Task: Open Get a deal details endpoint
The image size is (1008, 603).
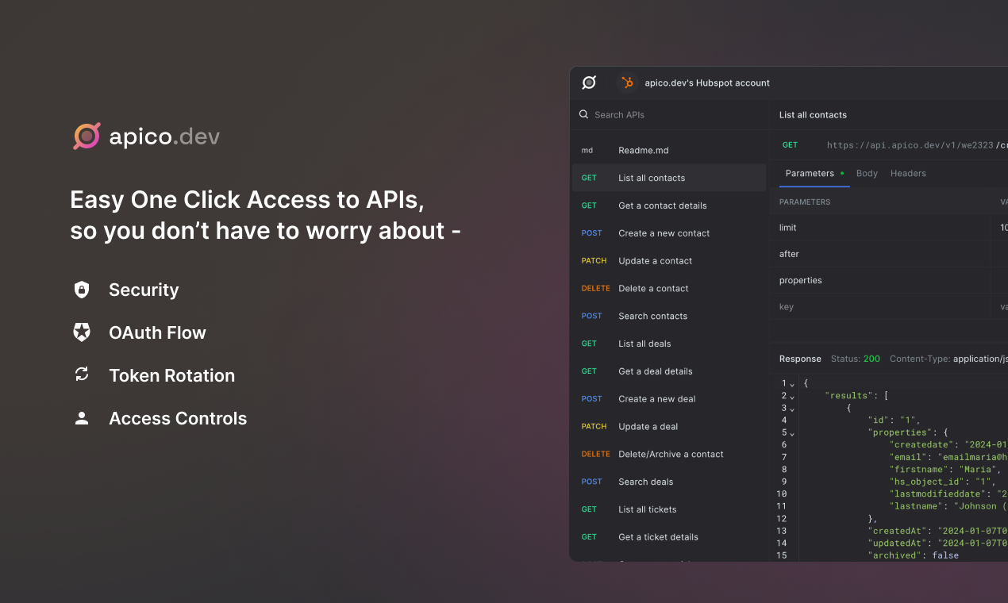Action: click(669, 371)
